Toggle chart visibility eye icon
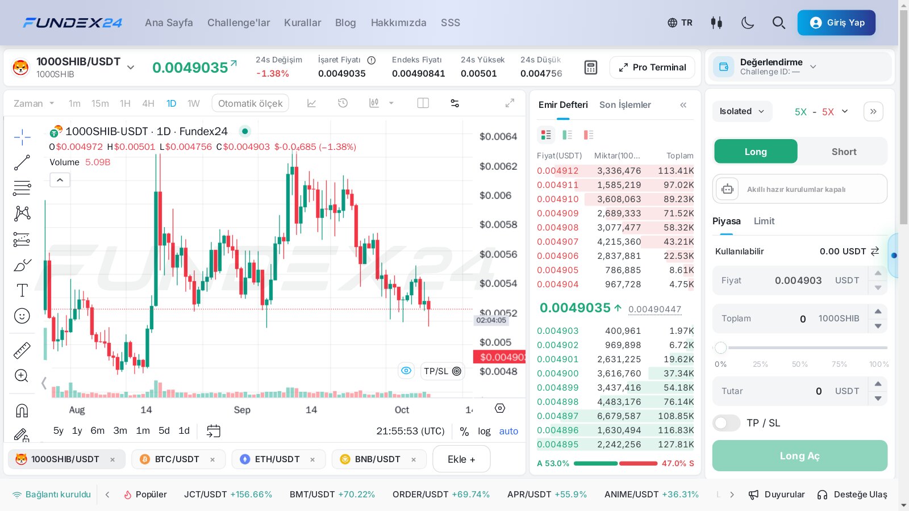This screenshot has width=909, height=511. 406,371
